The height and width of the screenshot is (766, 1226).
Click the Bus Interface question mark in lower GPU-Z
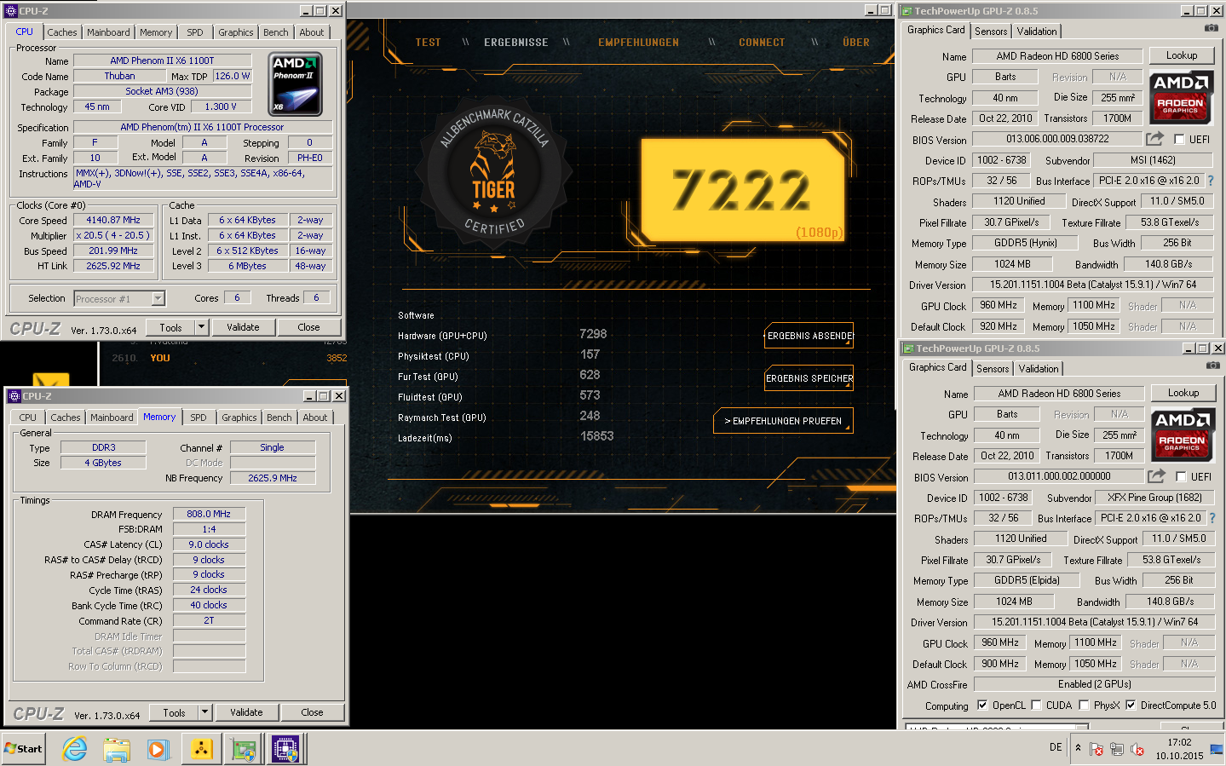[x=1212, y=517]
